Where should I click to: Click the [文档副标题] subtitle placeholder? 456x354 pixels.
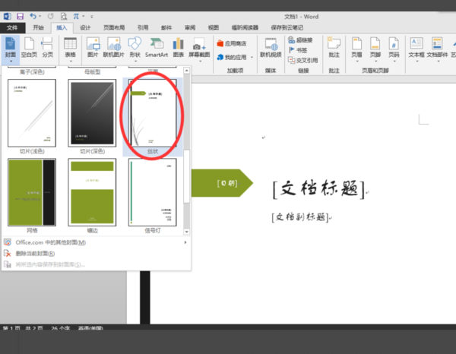pyautogui.click(x=300, y=217)
